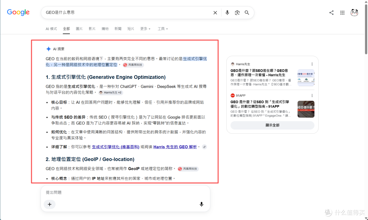Click heading 1. 生成式引擎优化

click(x=106, y=77)
